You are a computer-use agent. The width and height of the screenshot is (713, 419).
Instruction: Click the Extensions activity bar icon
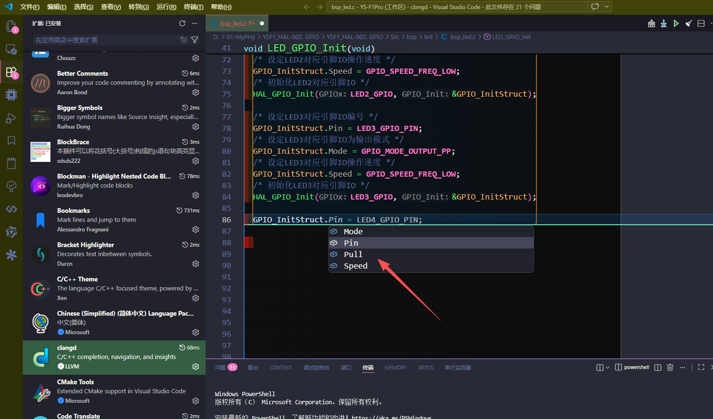(x=11, y=72)
